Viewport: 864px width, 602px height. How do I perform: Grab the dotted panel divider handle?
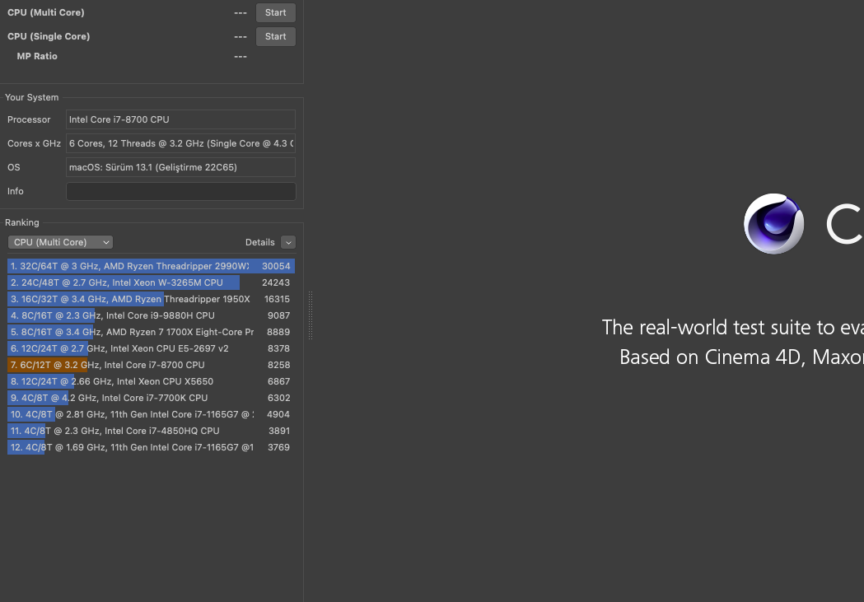(311, 315)
